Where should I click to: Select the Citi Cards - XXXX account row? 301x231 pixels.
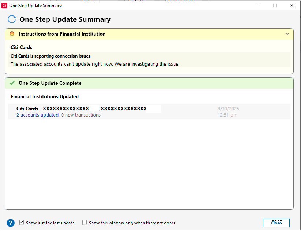point(149,111)
